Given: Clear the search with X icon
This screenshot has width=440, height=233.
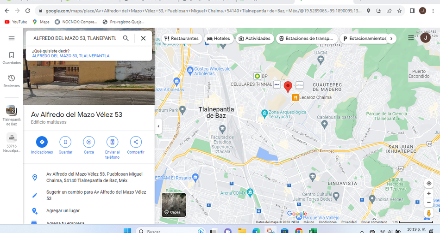Looking at the screenshot, I should point(143,38).
